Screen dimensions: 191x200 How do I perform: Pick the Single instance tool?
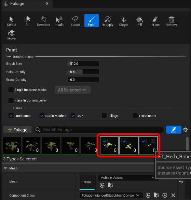[123, 21]
